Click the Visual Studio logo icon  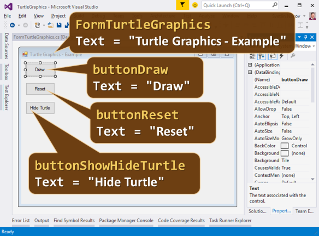(9, 7)
